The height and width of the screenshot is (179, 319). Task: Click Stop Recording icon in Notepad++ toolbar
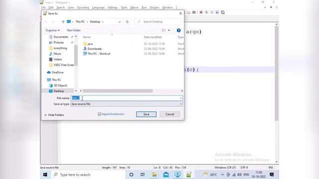(206, 12)
